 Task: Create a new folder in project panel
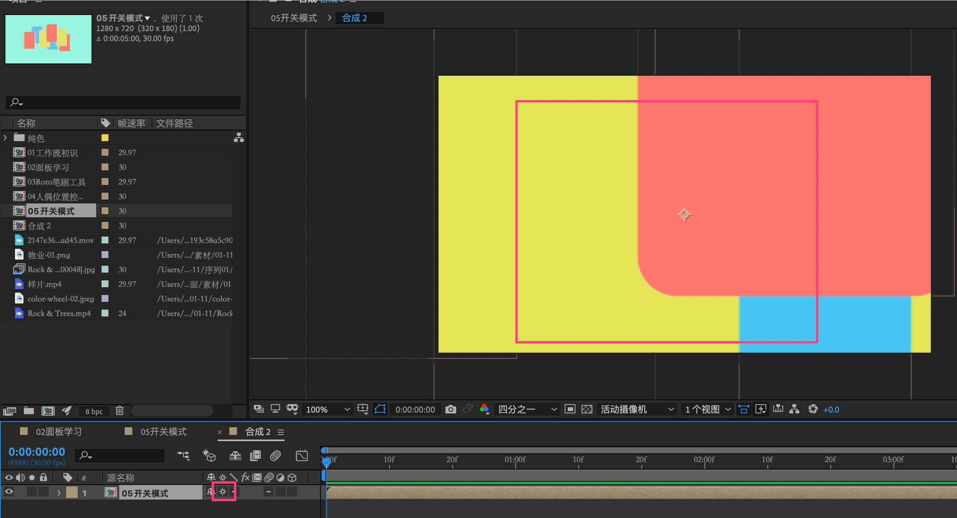pos(29,411)
